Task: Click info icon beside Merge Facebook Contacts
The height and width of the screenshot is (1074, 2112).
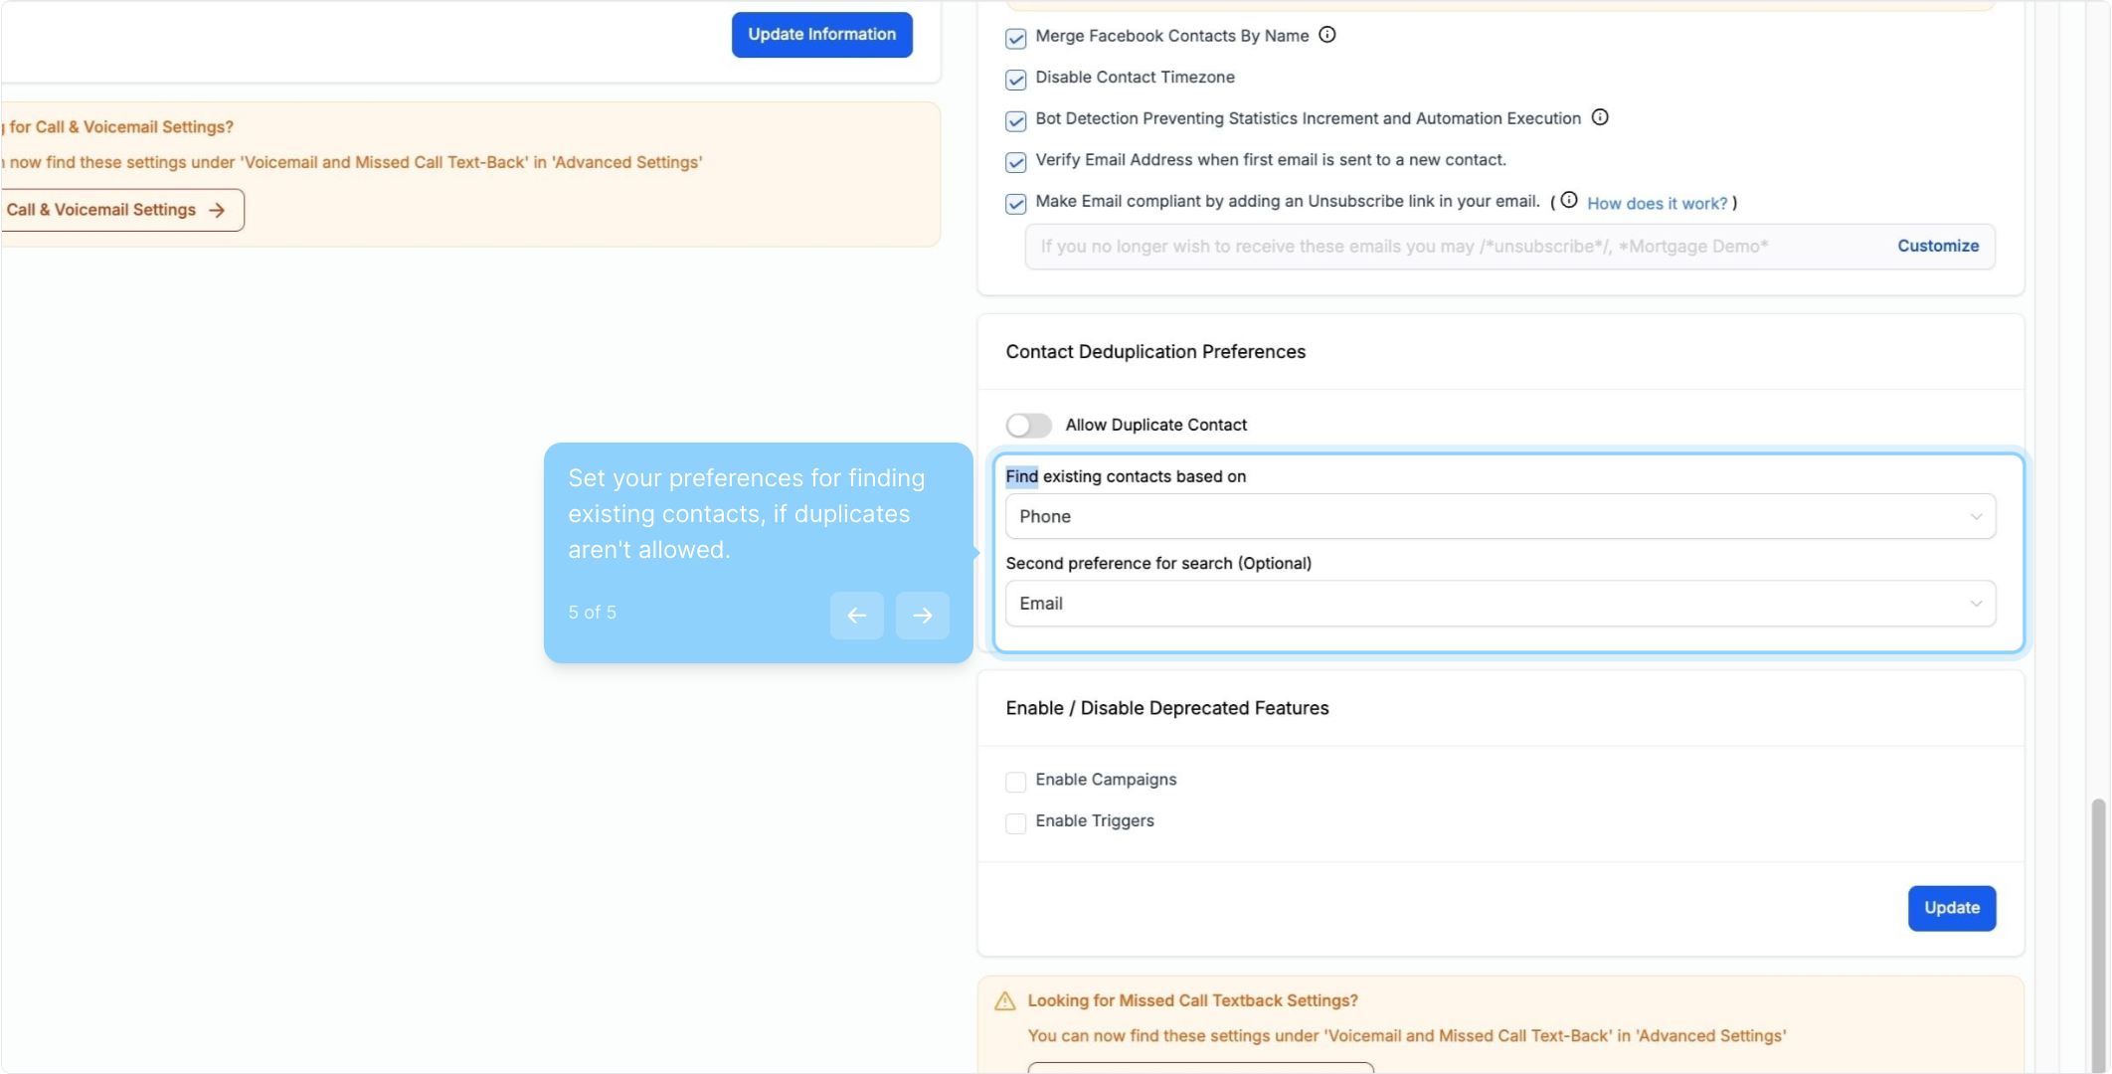Action: pyautogui.click(x=1327, y=35)
